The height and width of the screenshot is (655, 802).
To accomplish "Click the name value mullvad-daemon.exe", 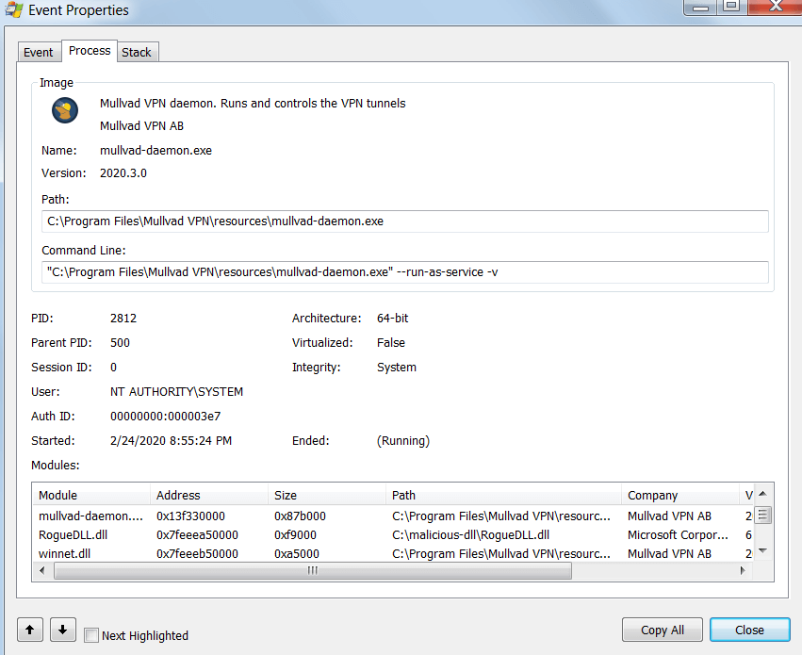I will pos(155,151).
